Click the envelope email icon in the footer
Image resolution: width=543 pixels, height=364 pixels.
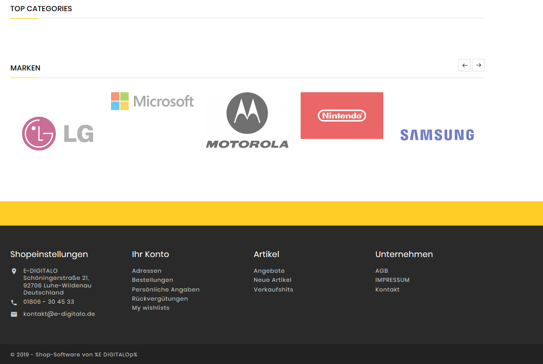click(x=14, y=314)
